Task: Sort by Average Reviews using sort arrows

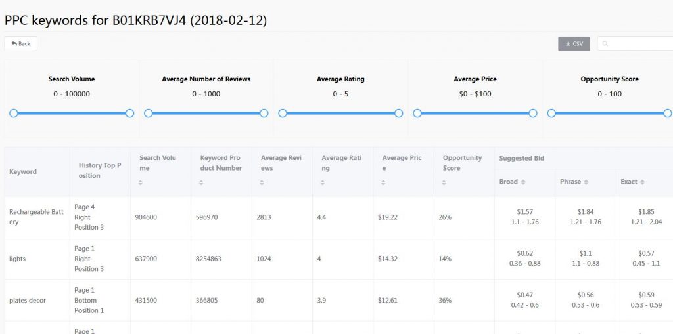Action: (x=262, y=182)
